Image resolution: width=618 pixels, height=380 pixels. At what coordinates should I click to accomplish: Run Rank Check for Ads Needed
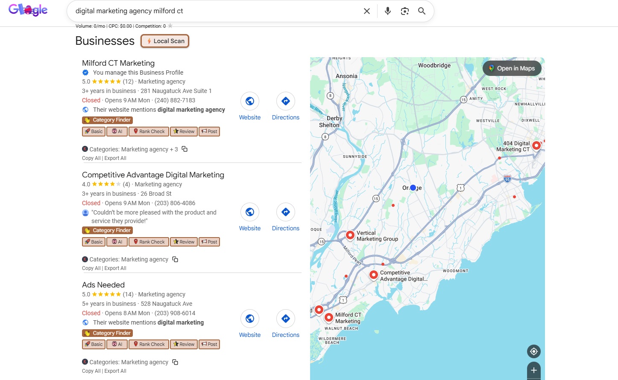(x=149, y=344)
